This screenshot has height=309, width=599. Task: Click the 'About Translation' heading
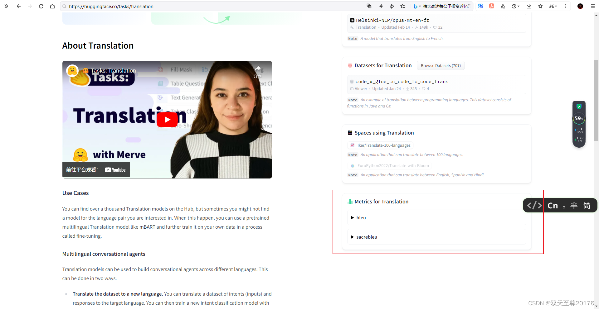98,45
